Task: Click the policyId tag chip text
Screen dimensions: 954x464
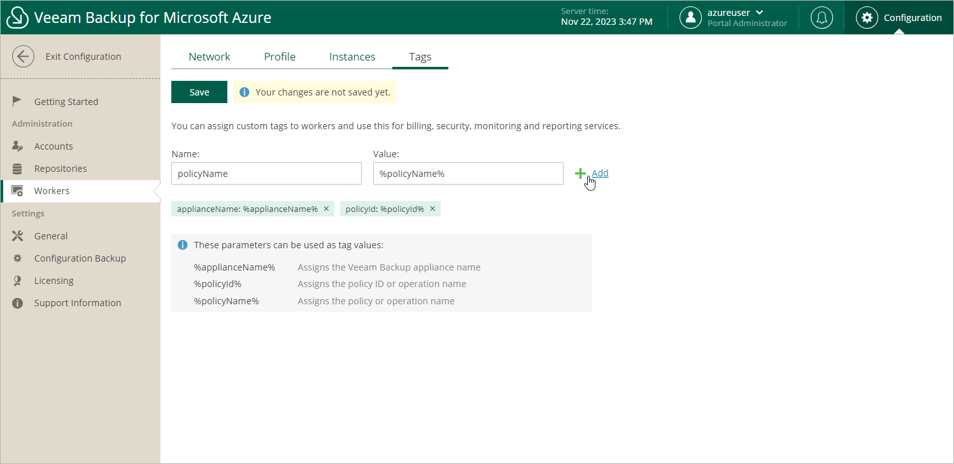Action: [x=385, y=209]
